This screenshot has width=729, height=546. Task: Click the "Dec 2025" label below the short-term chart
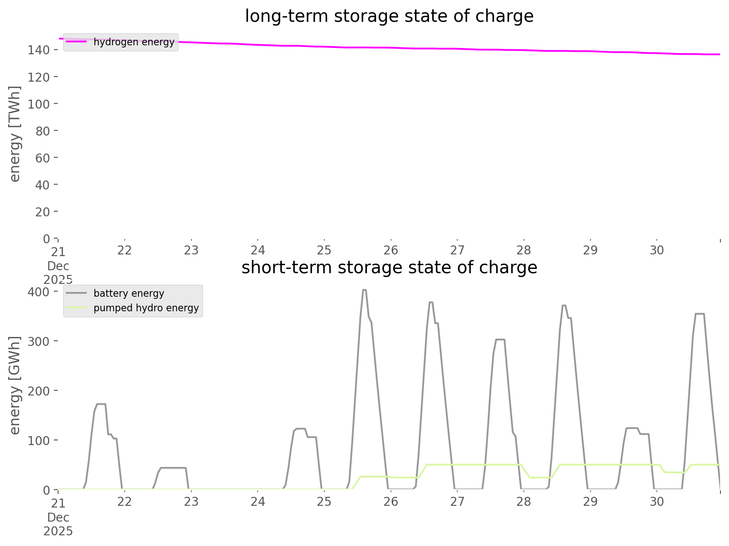pos(58,524)
